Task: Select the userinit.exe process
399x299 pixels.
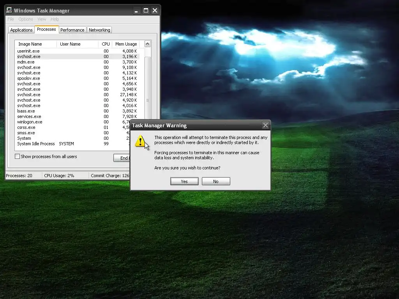Action: click(x=78, y=51)
